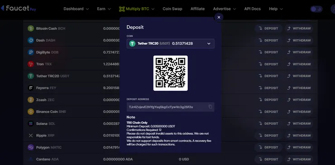The height and width of the screenshot is (165, 335).
Task: Click Deposit button for Binance Coin
Action: [268, 112]
